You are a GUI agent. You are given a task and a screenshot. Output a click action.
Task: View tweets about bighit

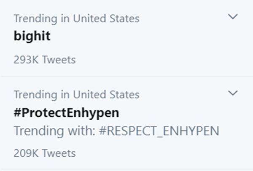(x=32, y=36)
